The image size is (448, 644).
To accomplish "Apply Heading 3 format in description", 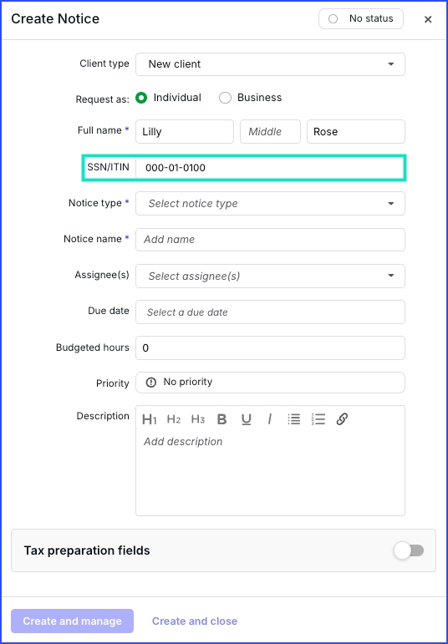I will (198, 419).
